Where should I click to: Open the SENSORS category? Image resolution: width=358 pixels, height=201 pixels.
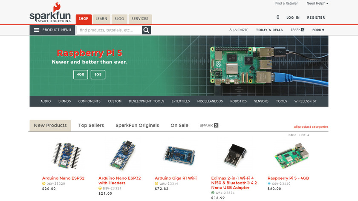261,101
